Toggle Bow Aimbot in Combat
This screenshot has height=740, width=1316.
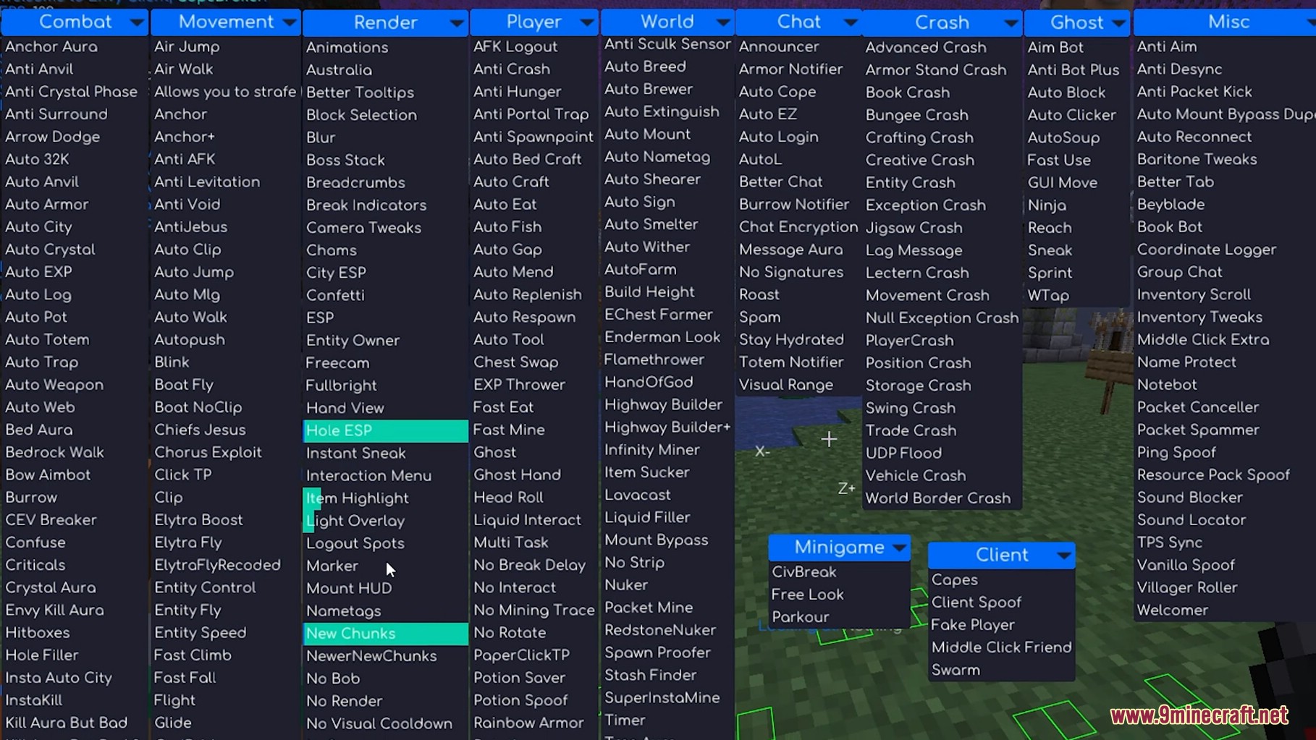pos(75,475)
